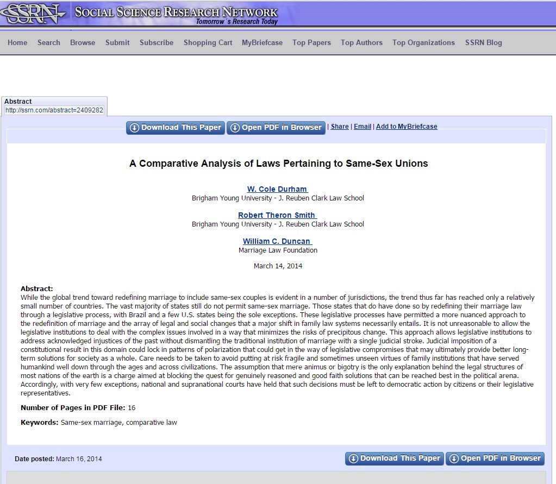
Task: Click bottom Download This Paper button
Action: click(394, 458)
